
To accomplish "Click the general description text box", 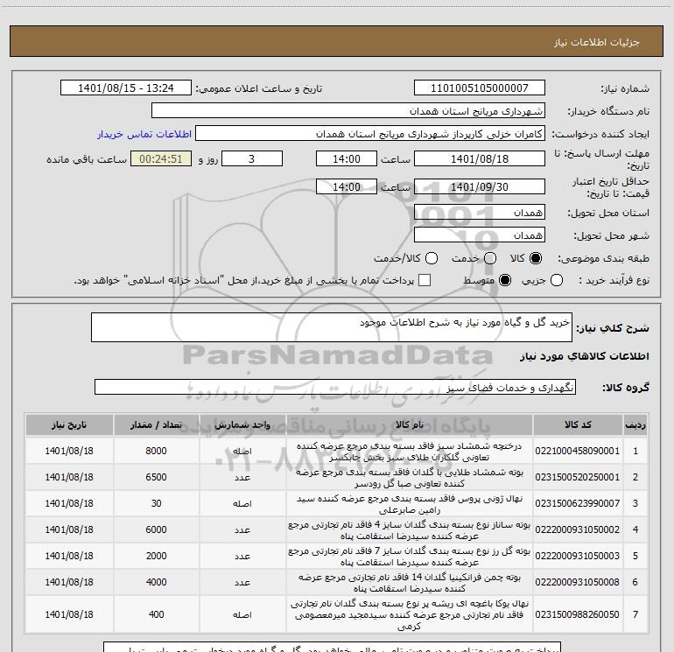I will (x=332, y=327).
